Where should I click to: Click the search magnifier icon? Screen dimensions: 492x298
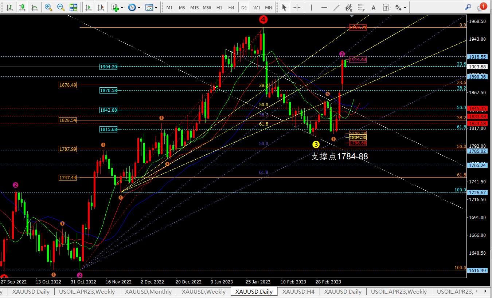click(x=468, y=7)
